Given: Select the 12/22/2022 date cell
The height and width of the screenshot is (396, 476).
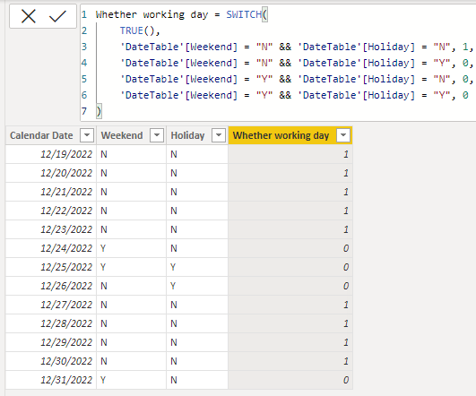Looking at the screenshot, I should pos(51,211).
